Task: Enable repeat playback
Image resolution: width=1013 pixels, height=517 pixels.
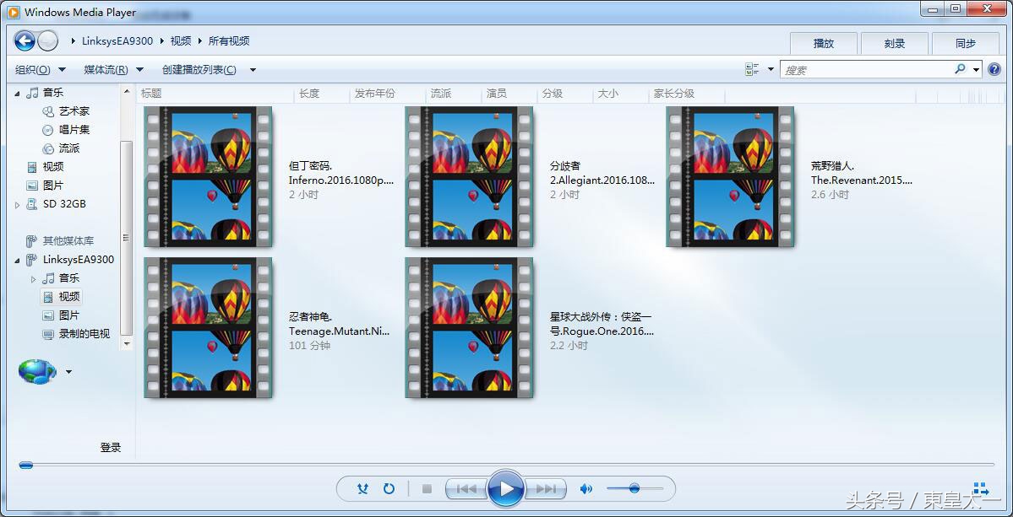Action: point(389,487)
